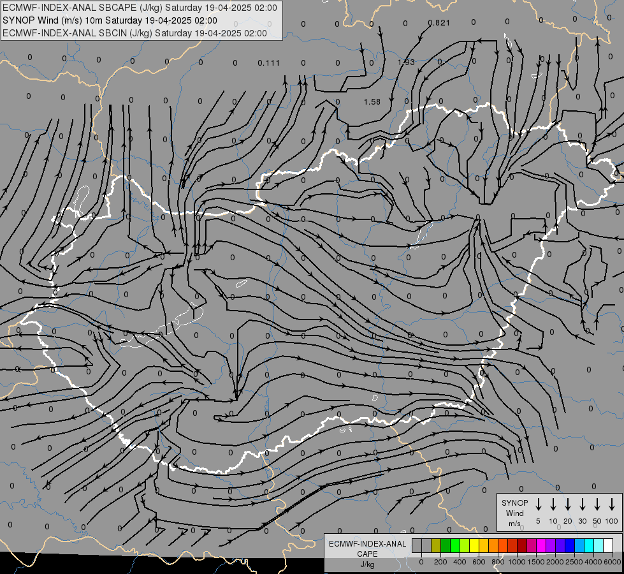The width and height of the screenshot is (624, 574).
Task: Click the 1000 tick label on CAPE scale
Action: tap(517, 562)
